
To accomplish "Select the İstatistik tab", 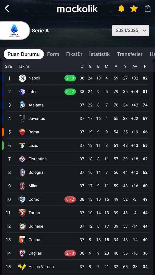I will point(99,54).
